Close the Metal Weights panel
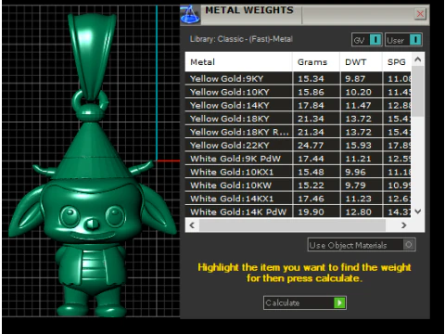This screenshot has height=334, width=445. [420, 14]
